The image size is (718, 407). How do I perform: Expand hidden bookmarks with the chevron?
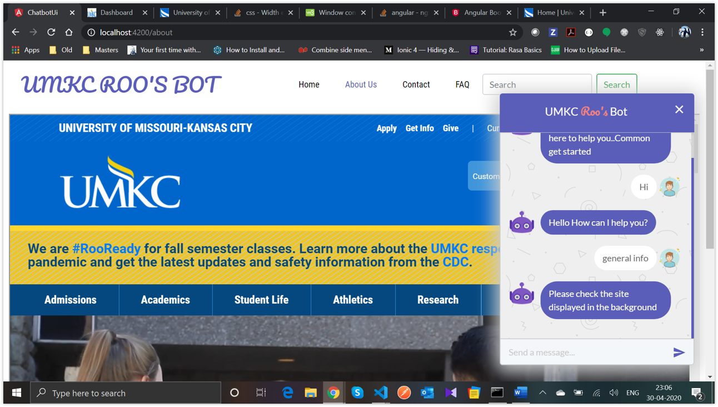(x=701, y=50)
